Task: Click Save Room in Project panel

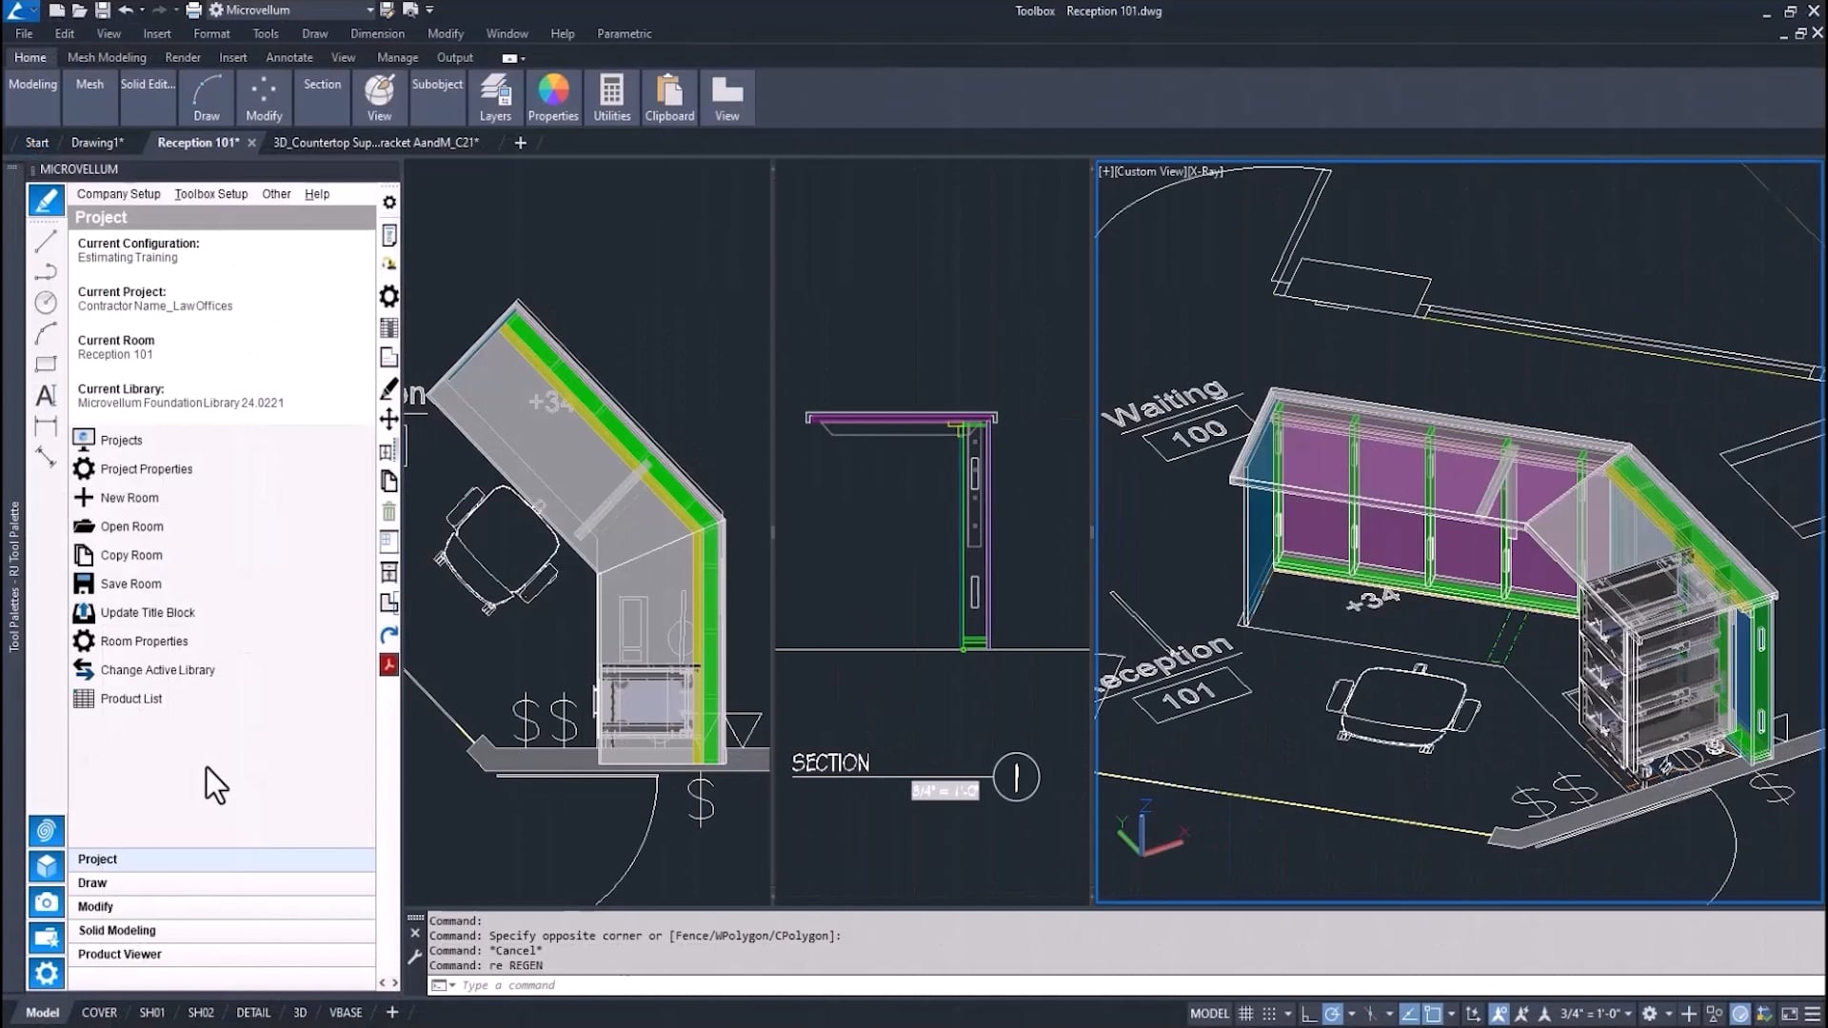Action: point(130,583)
